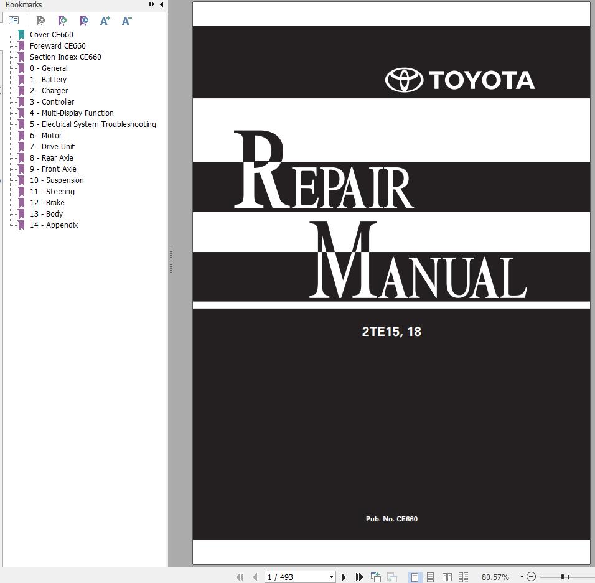Open the 8 - Rear Axle bookmark
The height and width of the screenshot is (583, 595).
coord(52,158)
